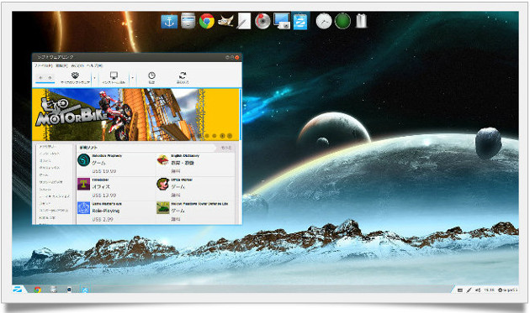
Task: Open the Progress refresh-arrows toolbar icon
Action: 183,76
